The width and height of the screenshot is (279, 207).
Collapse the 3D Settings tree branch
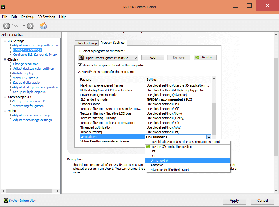click(5, 41)
